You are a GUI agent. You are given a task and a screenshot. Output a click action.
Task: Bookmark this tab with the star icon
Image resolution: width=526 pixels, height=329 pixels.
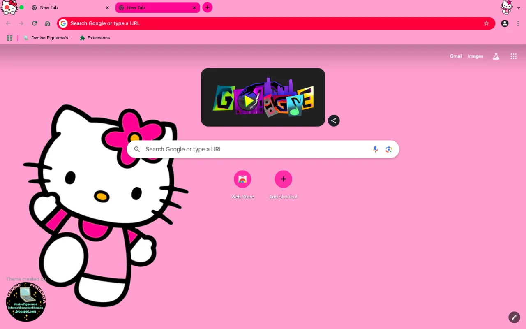pos(487,23)
